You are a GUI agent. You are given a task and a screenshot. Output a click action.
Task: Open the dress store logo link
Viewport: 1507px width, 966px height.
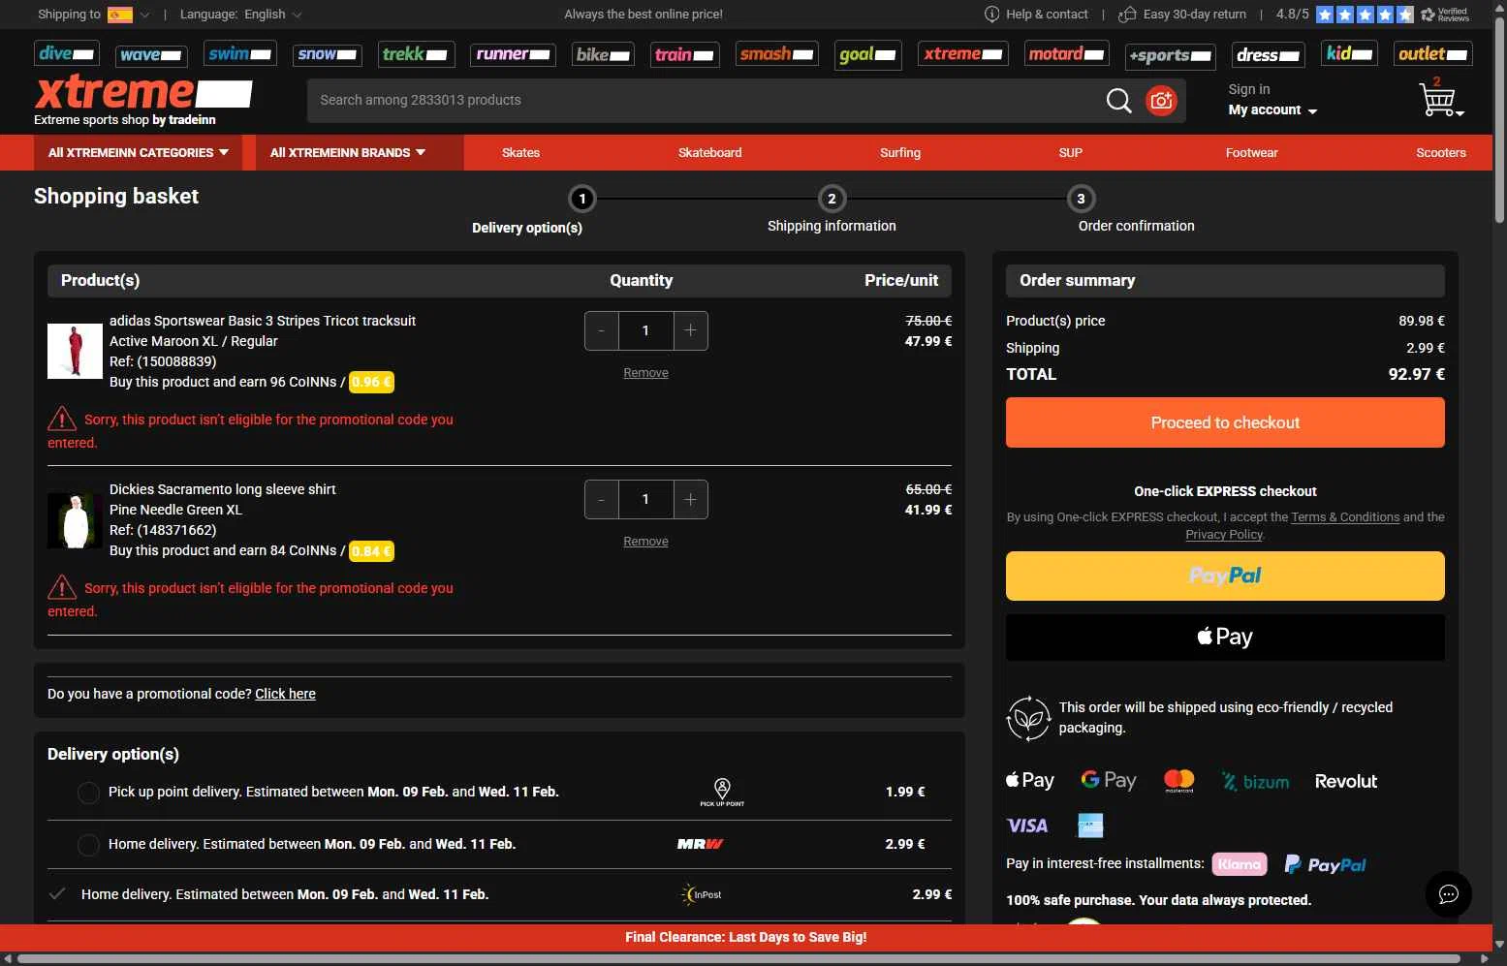coord(1269,55)
